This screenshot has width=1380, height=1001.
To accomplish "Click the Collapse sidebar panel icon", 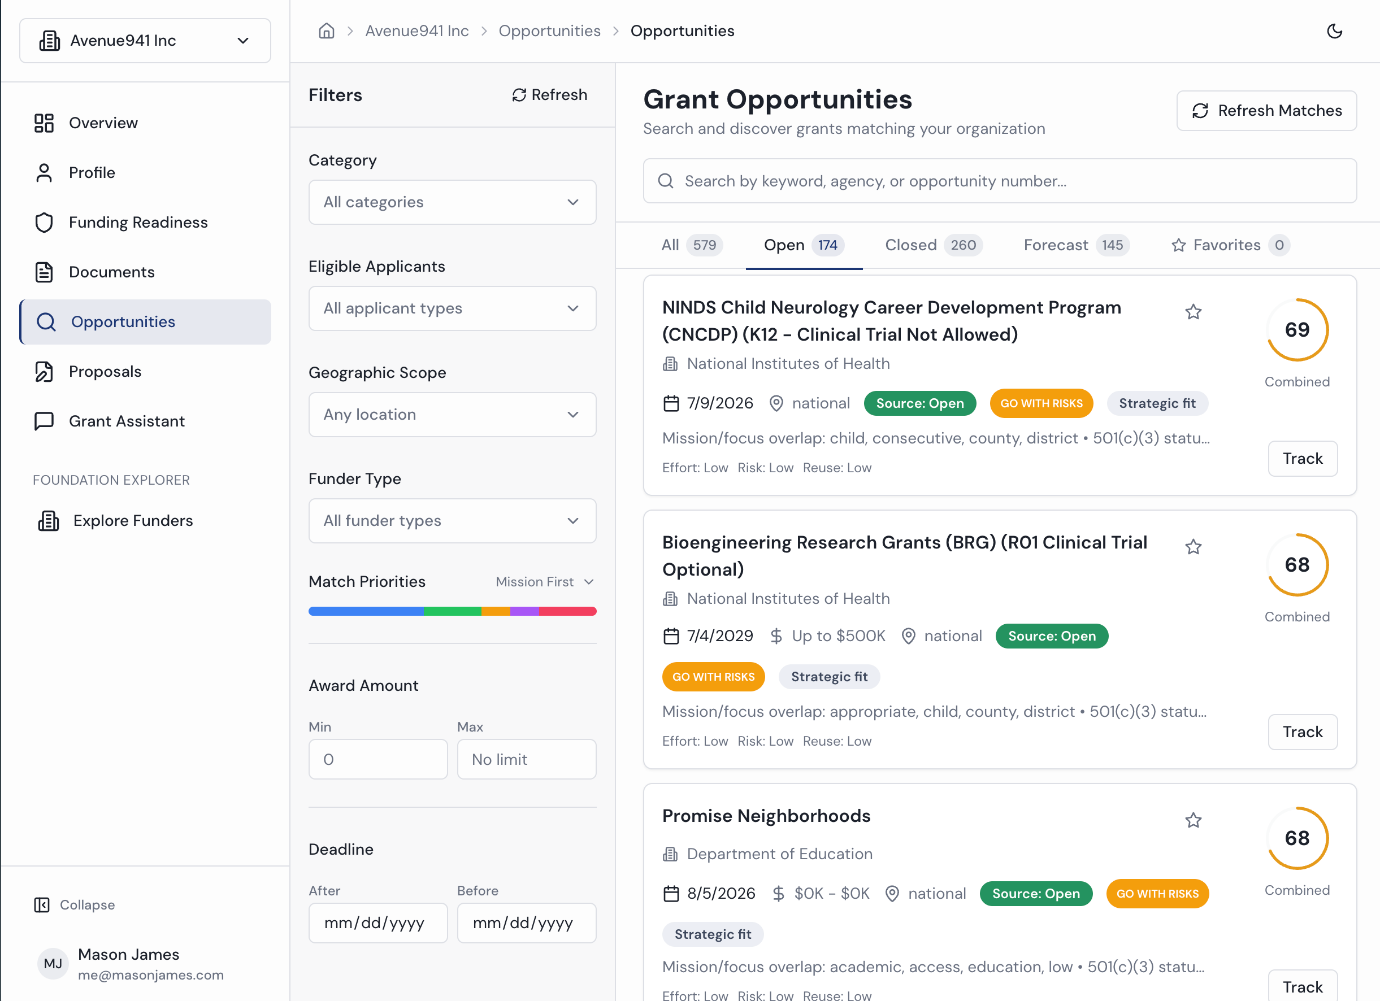I will tap(42, 905).
